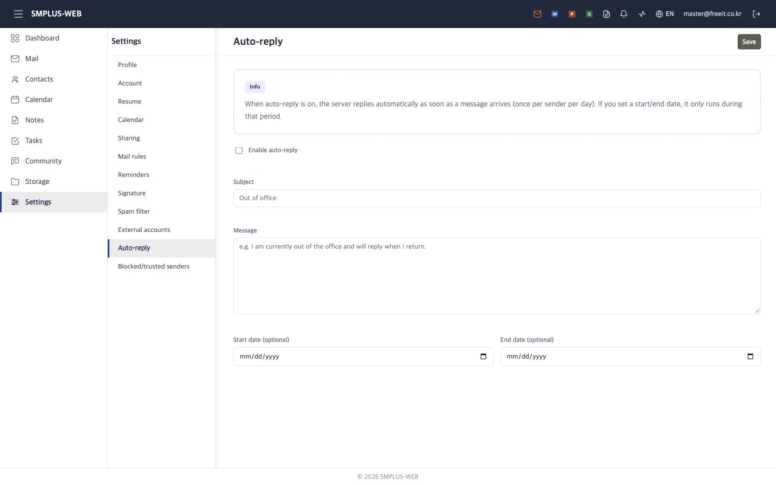Enable the auto-reply checkbox
The image size is (776, 485).
click(239, 150)
